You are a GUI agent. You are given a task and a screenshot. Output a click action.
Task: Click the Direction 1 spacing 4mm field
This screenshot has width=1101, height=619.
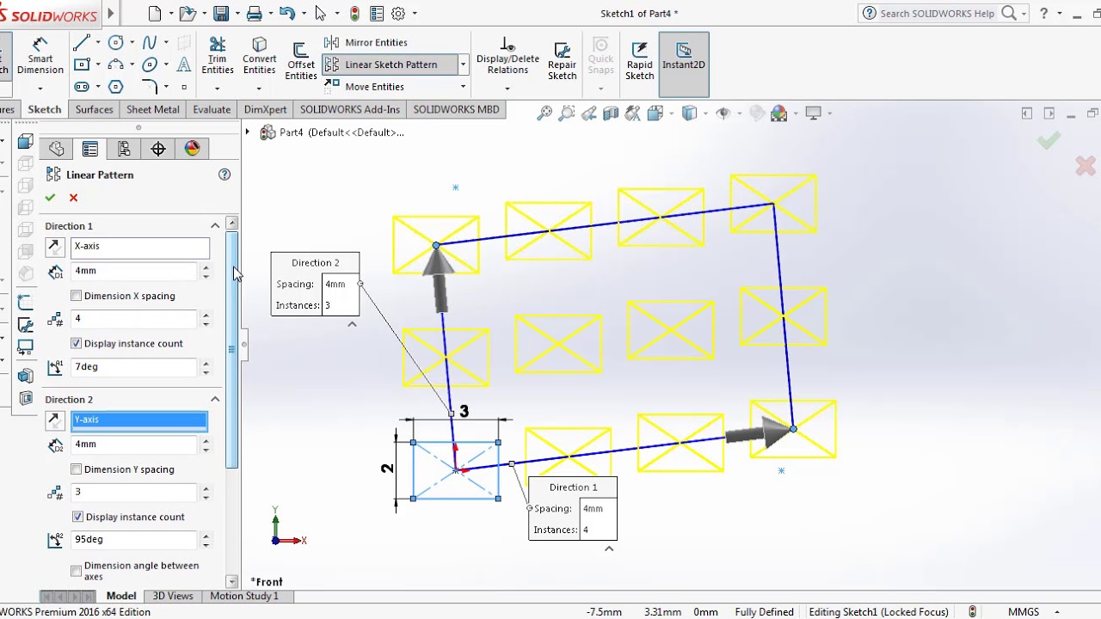click(x=134, y=271)
